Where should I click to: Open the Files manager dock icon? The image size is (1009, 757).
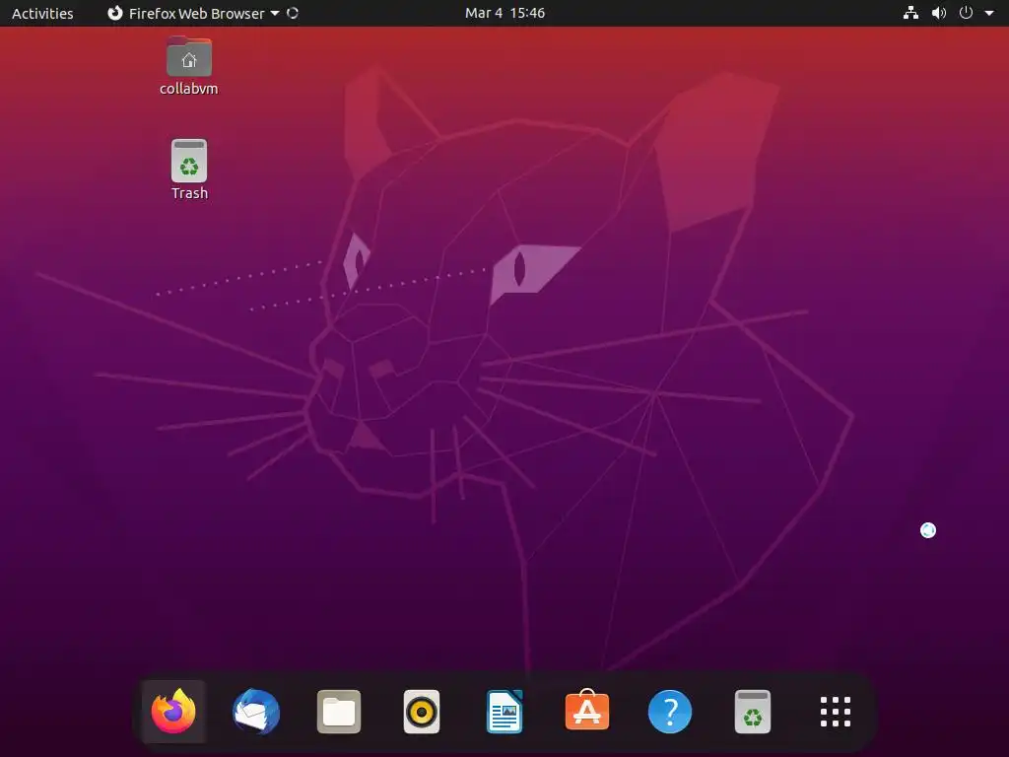[x=339, y=712]
